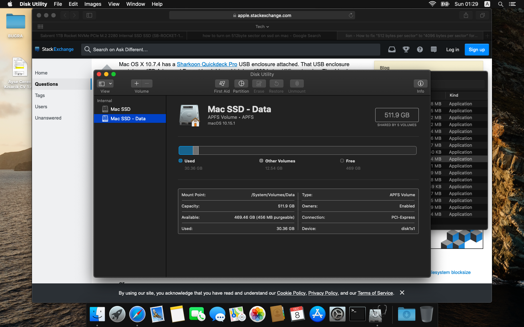Select Mac SSD - Data in sidebar

tap(130, 118)
